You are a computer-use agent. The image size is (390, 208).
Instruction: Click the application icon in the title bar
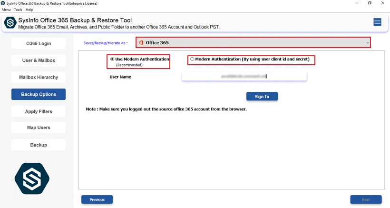click(3, 3)
